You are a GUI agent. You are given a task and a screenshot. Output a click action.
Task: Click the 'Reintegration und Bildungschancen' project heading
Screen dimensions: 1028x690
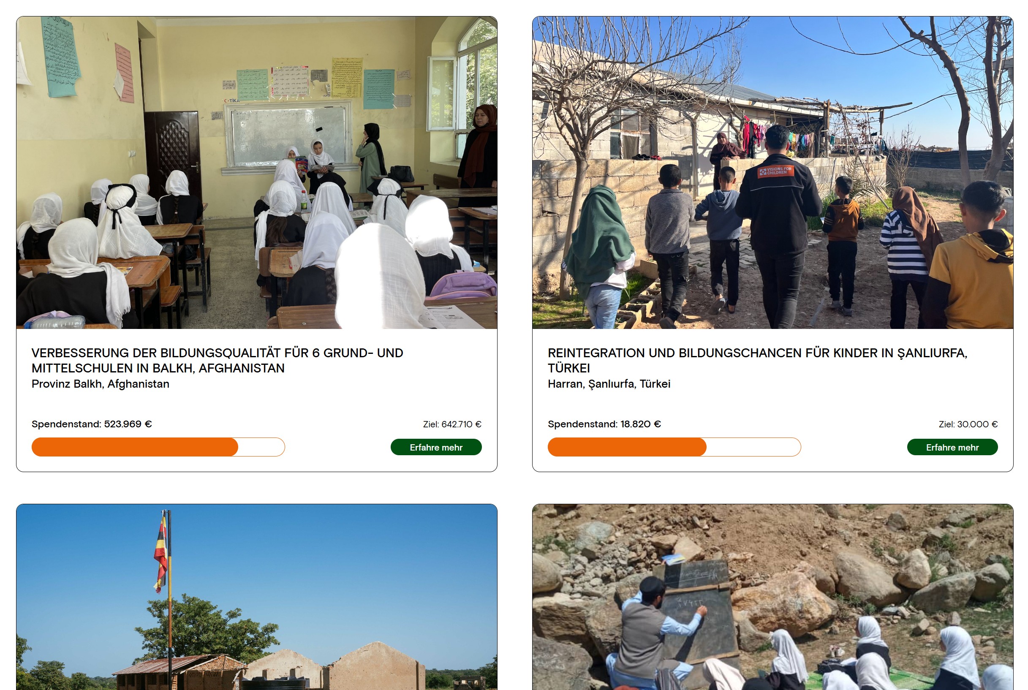(x=757, y=360)
